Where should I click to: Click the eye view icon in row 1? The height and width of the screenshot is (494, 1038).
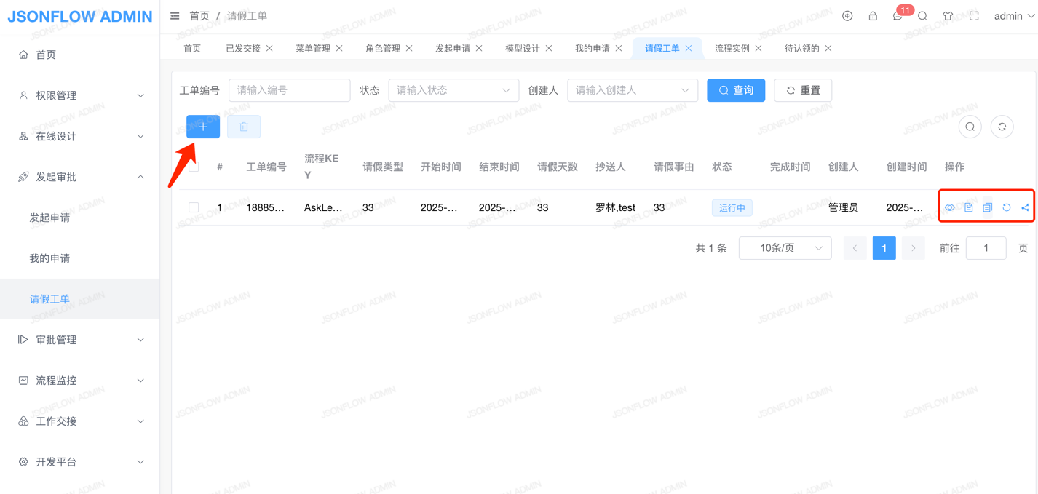pyautogui.click(x=950, y=208)
